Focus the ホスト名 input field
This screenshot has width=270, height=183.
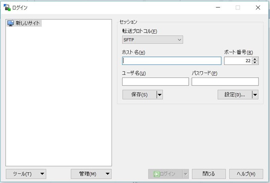coord(172,61)
